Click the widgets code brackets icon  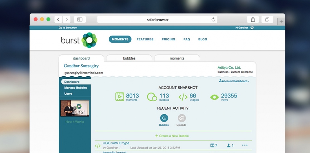point(183,97)
